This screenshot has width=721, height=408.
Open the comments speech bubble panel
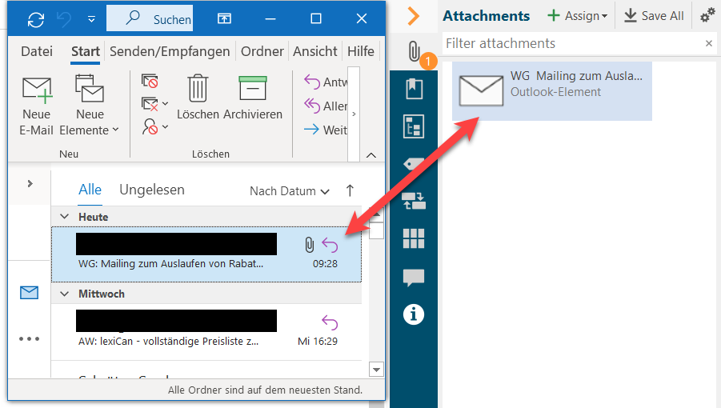(414, 277)
